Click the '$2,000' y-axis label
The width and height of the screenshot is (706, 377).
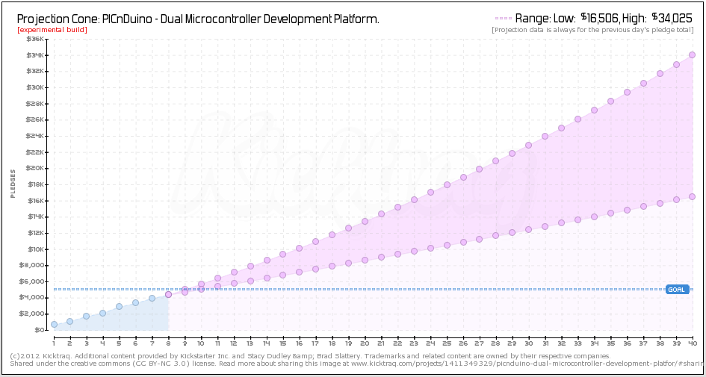(31, 314)
